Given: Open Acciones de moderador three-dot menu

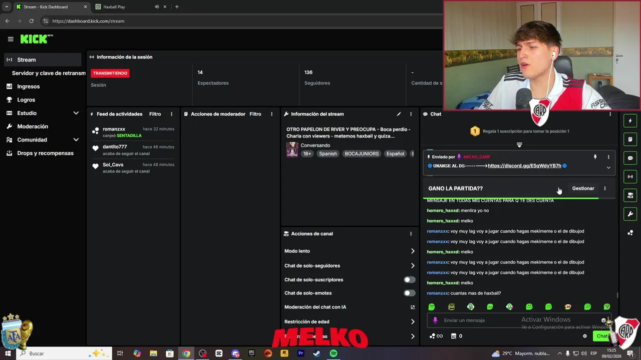Looking at the screenshot, I should click(272, 114).
